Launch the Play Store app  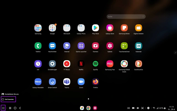click(95, 28)
